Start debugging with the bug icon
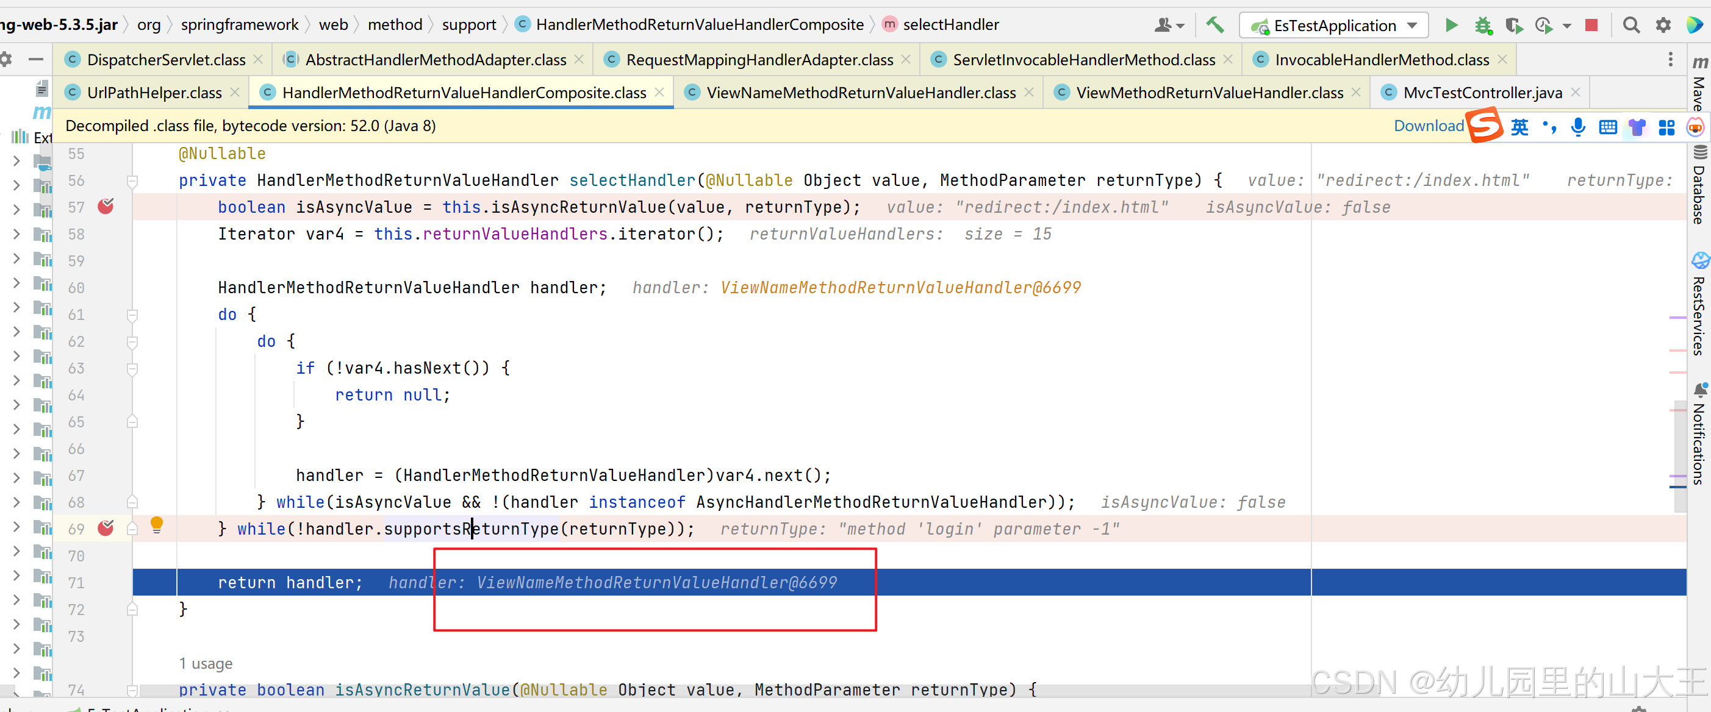Screen dimensions: 1711x712 pyautogui.click(x=1483, y=25)
